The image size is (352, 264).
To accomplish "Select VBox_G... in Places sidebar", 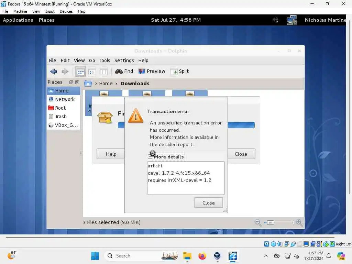I will [x=64, y=125].
